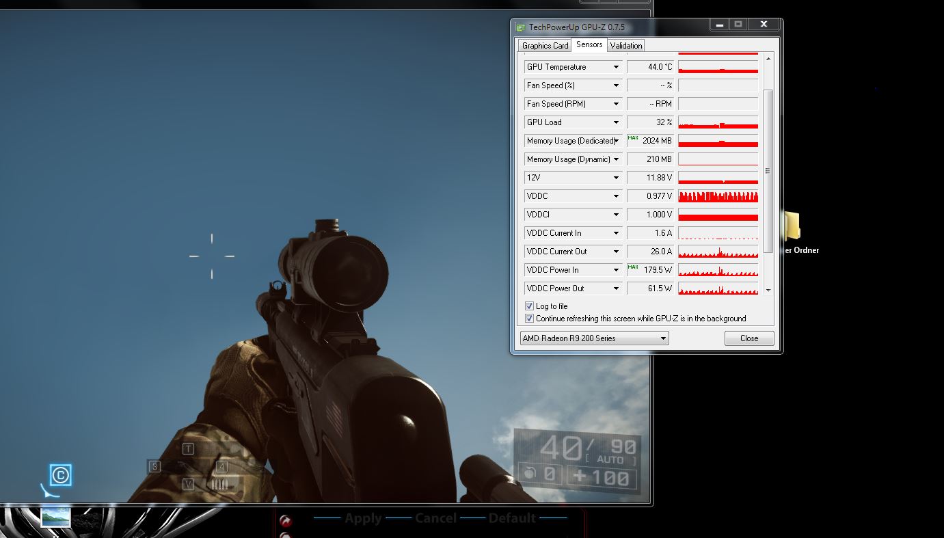Click the sensors list vertical scrollbar thumb
Viewport: 944px width, 538px height.
768,171
